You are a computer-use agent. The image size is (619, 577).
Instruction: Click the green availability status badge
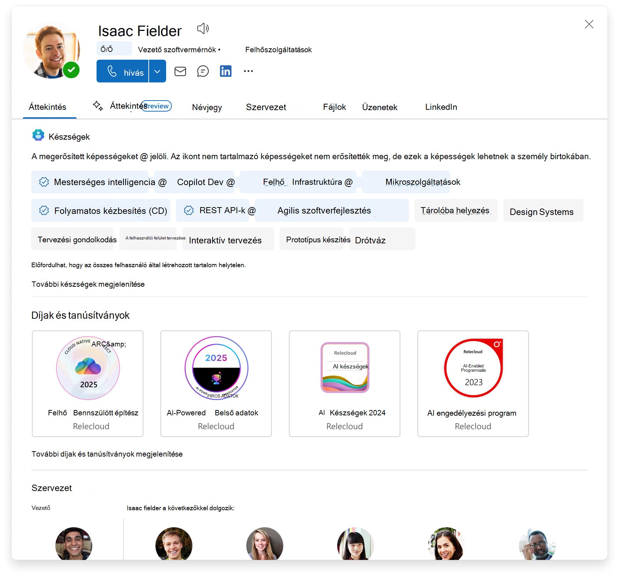(71, 70)
